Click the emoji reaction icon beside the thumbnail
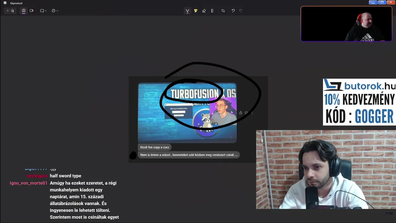The image size is (396, 223). pos(246,113)
